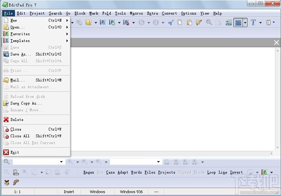
Task: Click the Paste clipboard icon
Action: (189, 22)
